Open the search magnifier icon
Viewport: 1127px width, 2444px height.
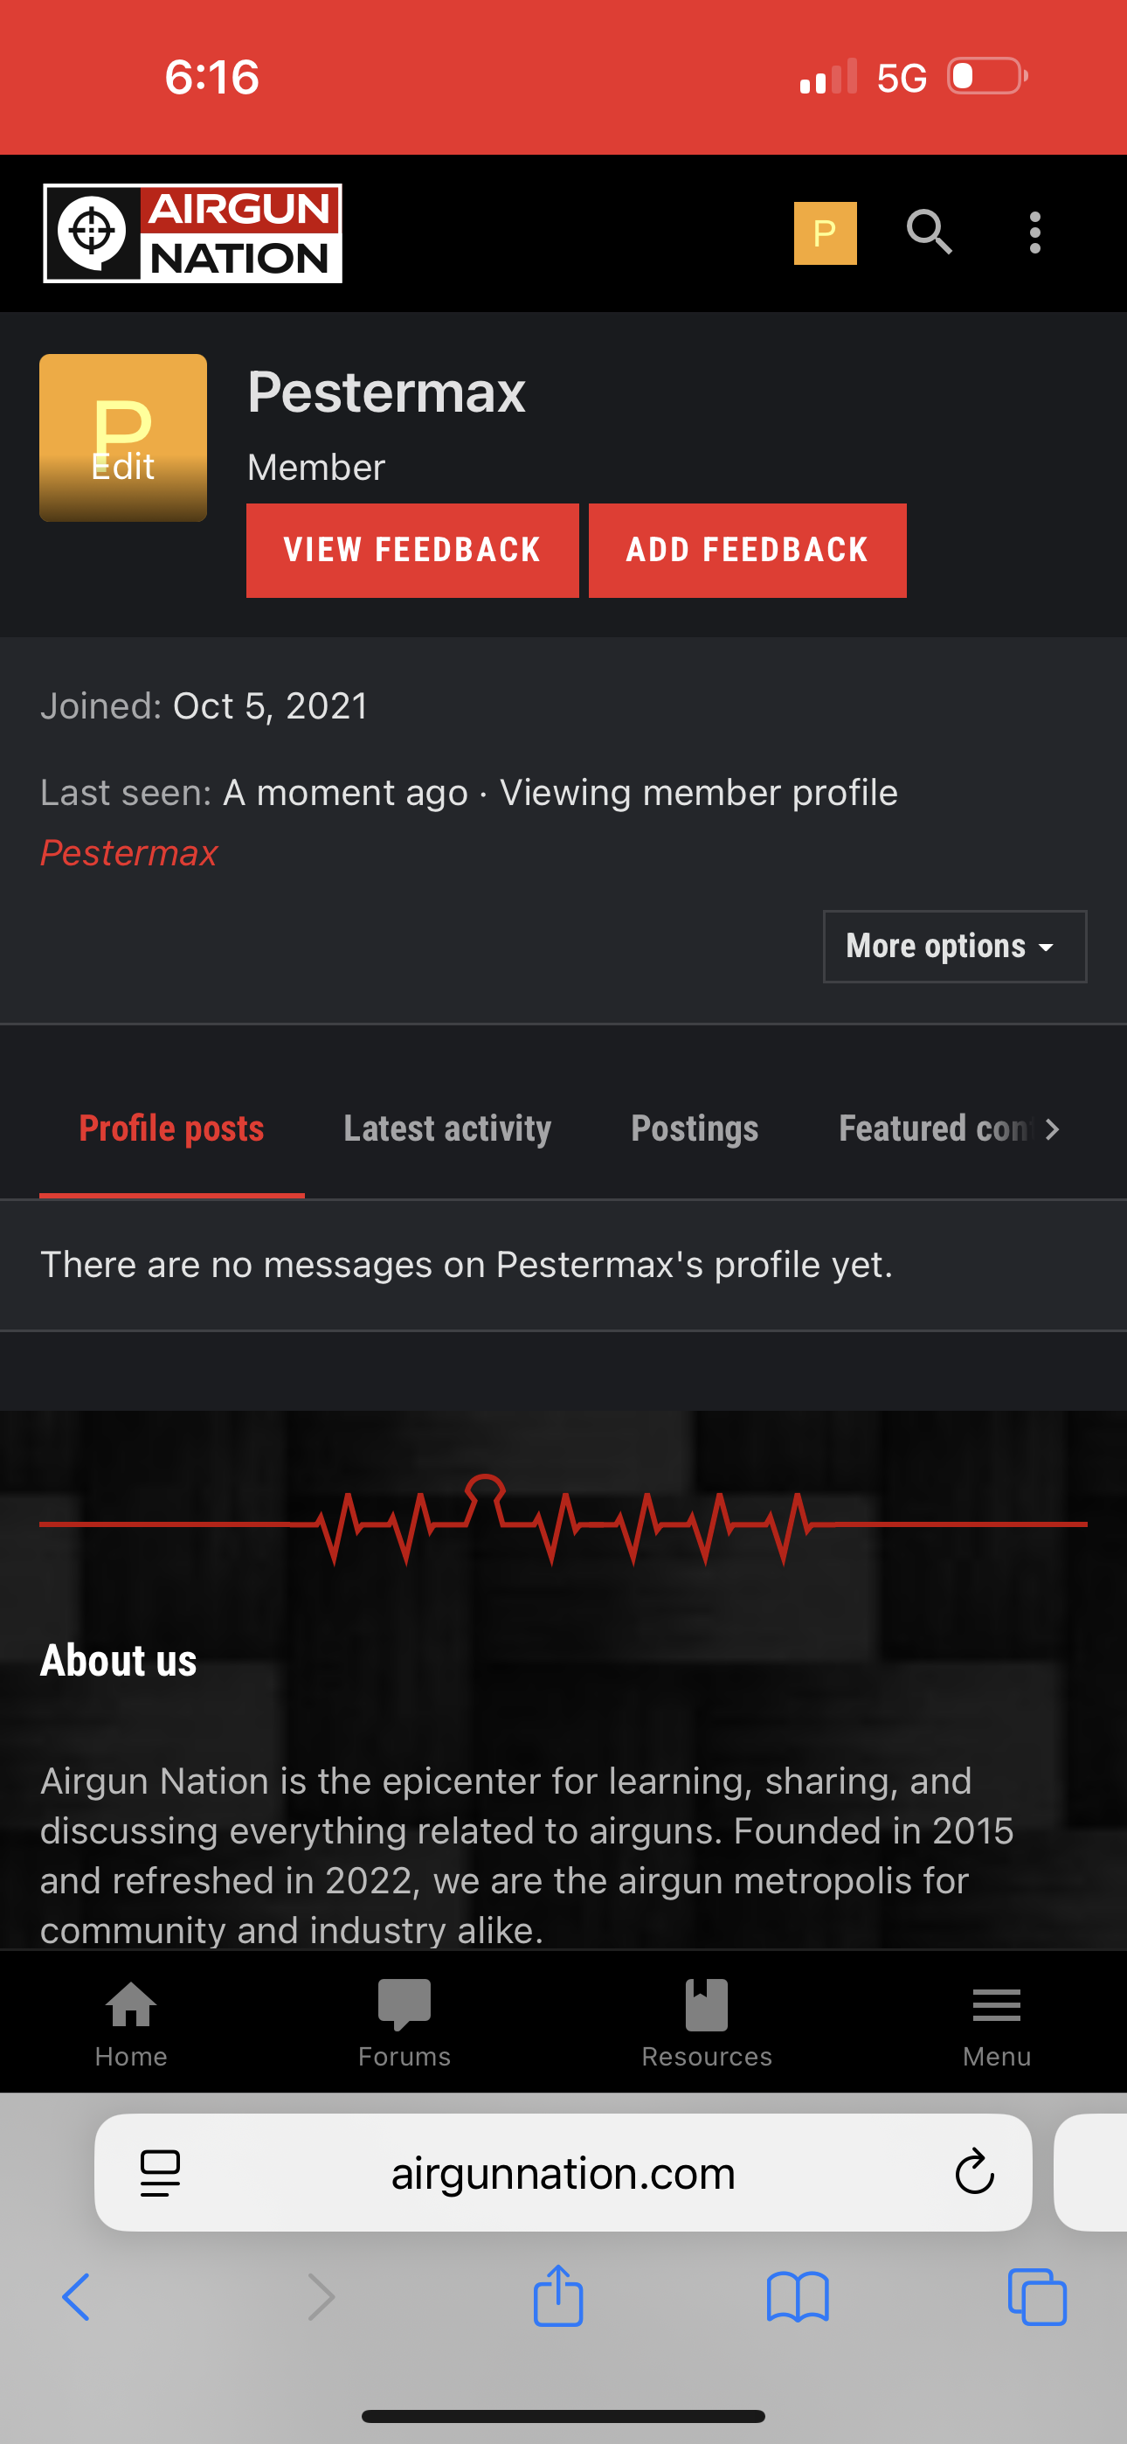point(929,233)
